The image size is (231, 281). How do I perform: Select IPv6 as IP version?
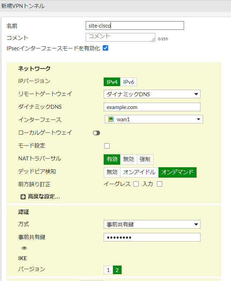[128, 82]
